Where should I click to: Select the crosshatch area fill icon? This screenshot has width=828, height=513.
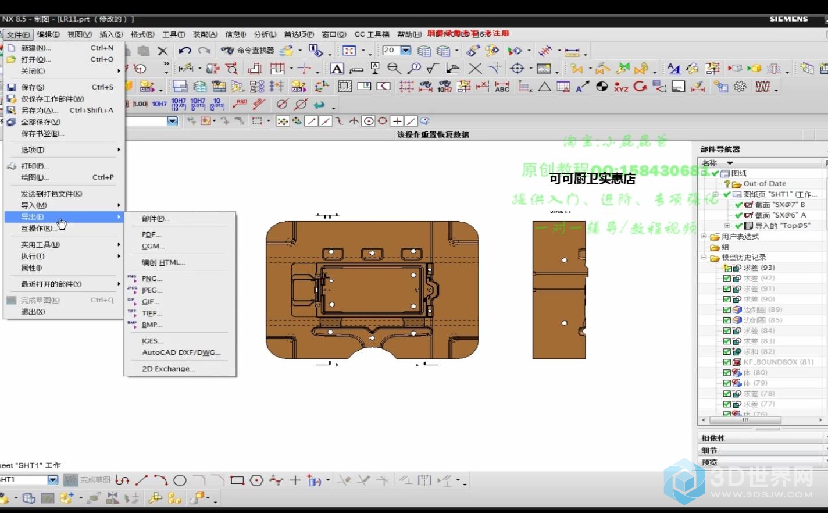pos(345,87)
